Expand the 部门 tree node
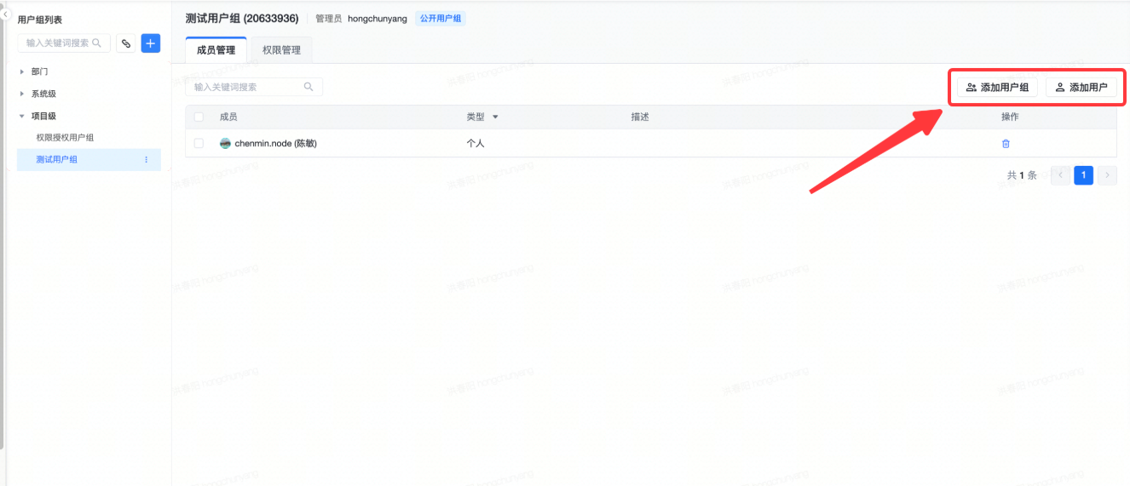1130x486 pixels. pos(22,71)
